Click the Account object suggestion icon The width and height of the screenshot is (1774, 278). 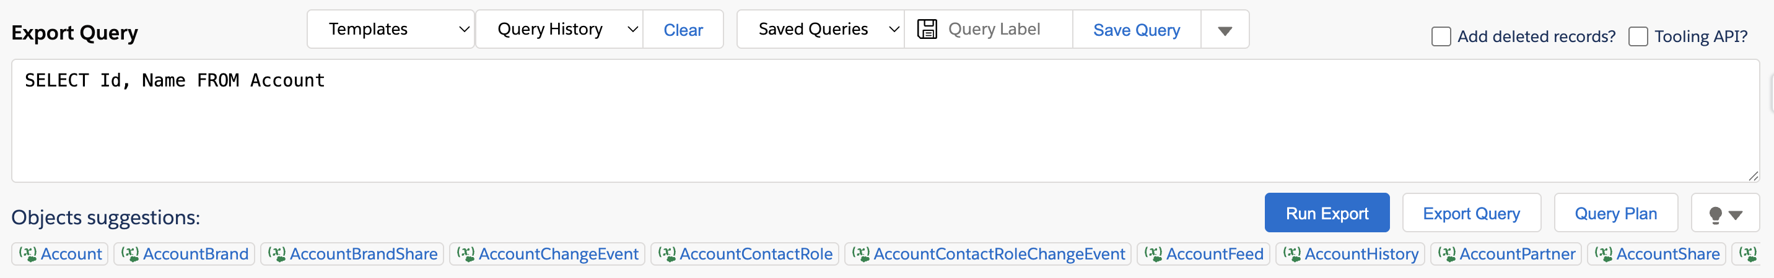(x=27, y=253)
